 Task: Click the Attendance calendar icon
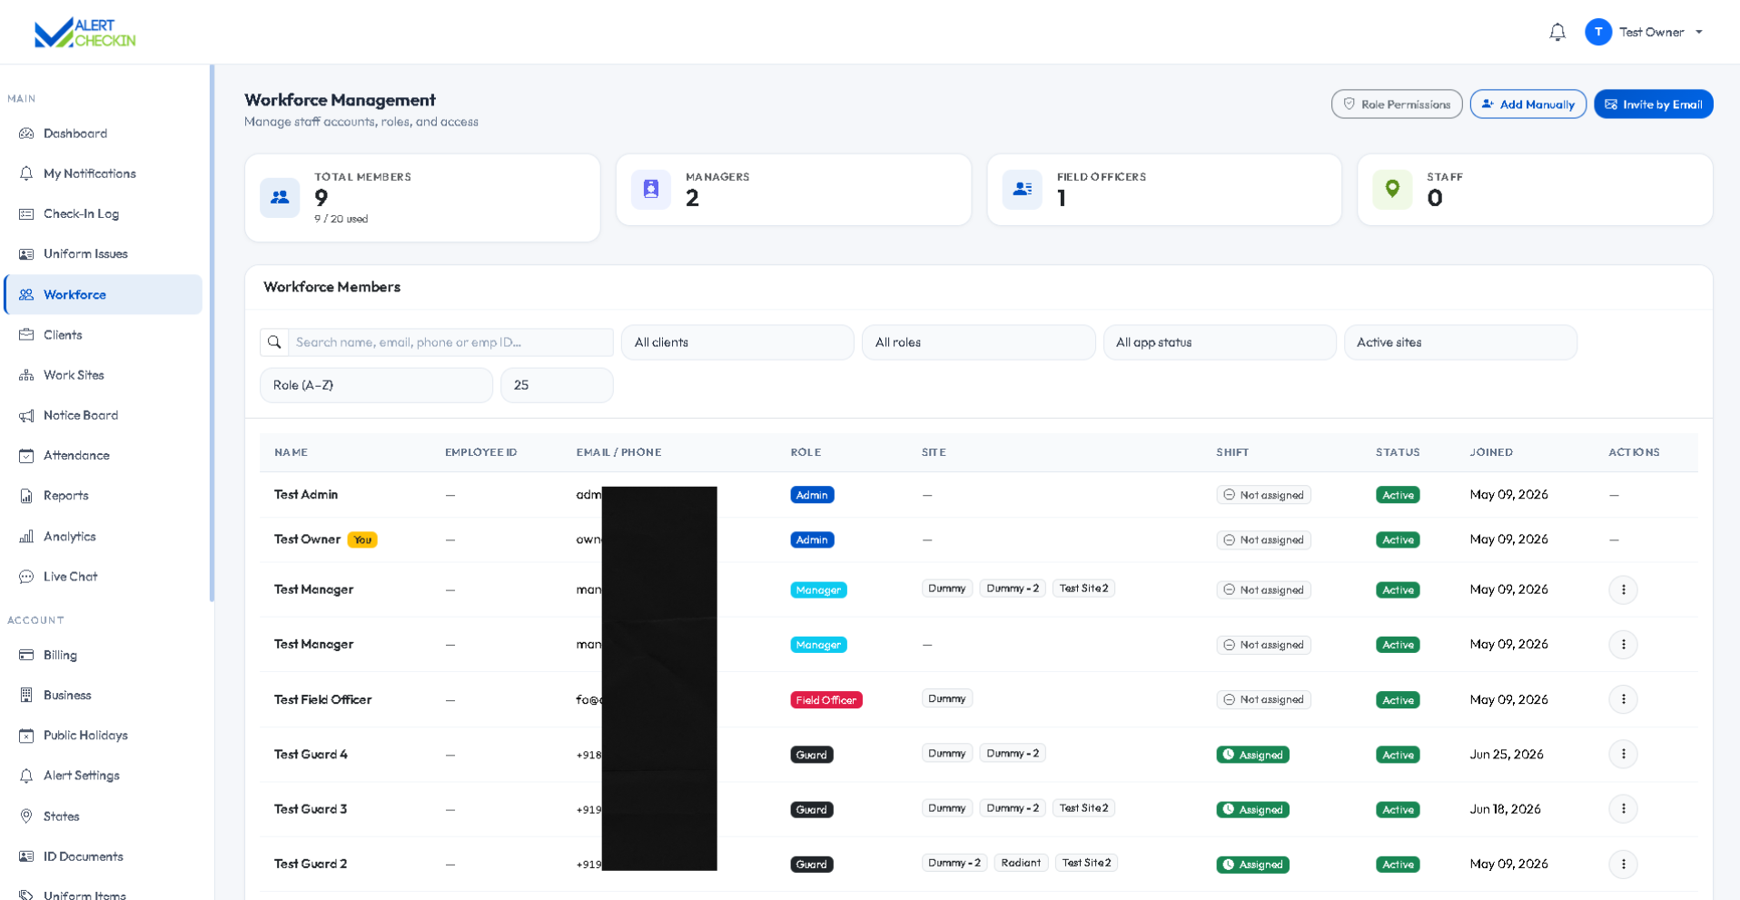click(x=26, y=455)
